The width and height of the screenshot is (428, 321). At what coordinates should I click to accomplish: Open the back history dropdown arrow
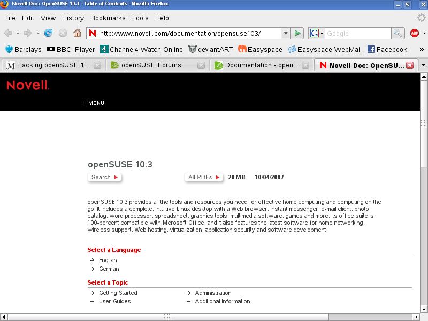[x=18, y=34]
